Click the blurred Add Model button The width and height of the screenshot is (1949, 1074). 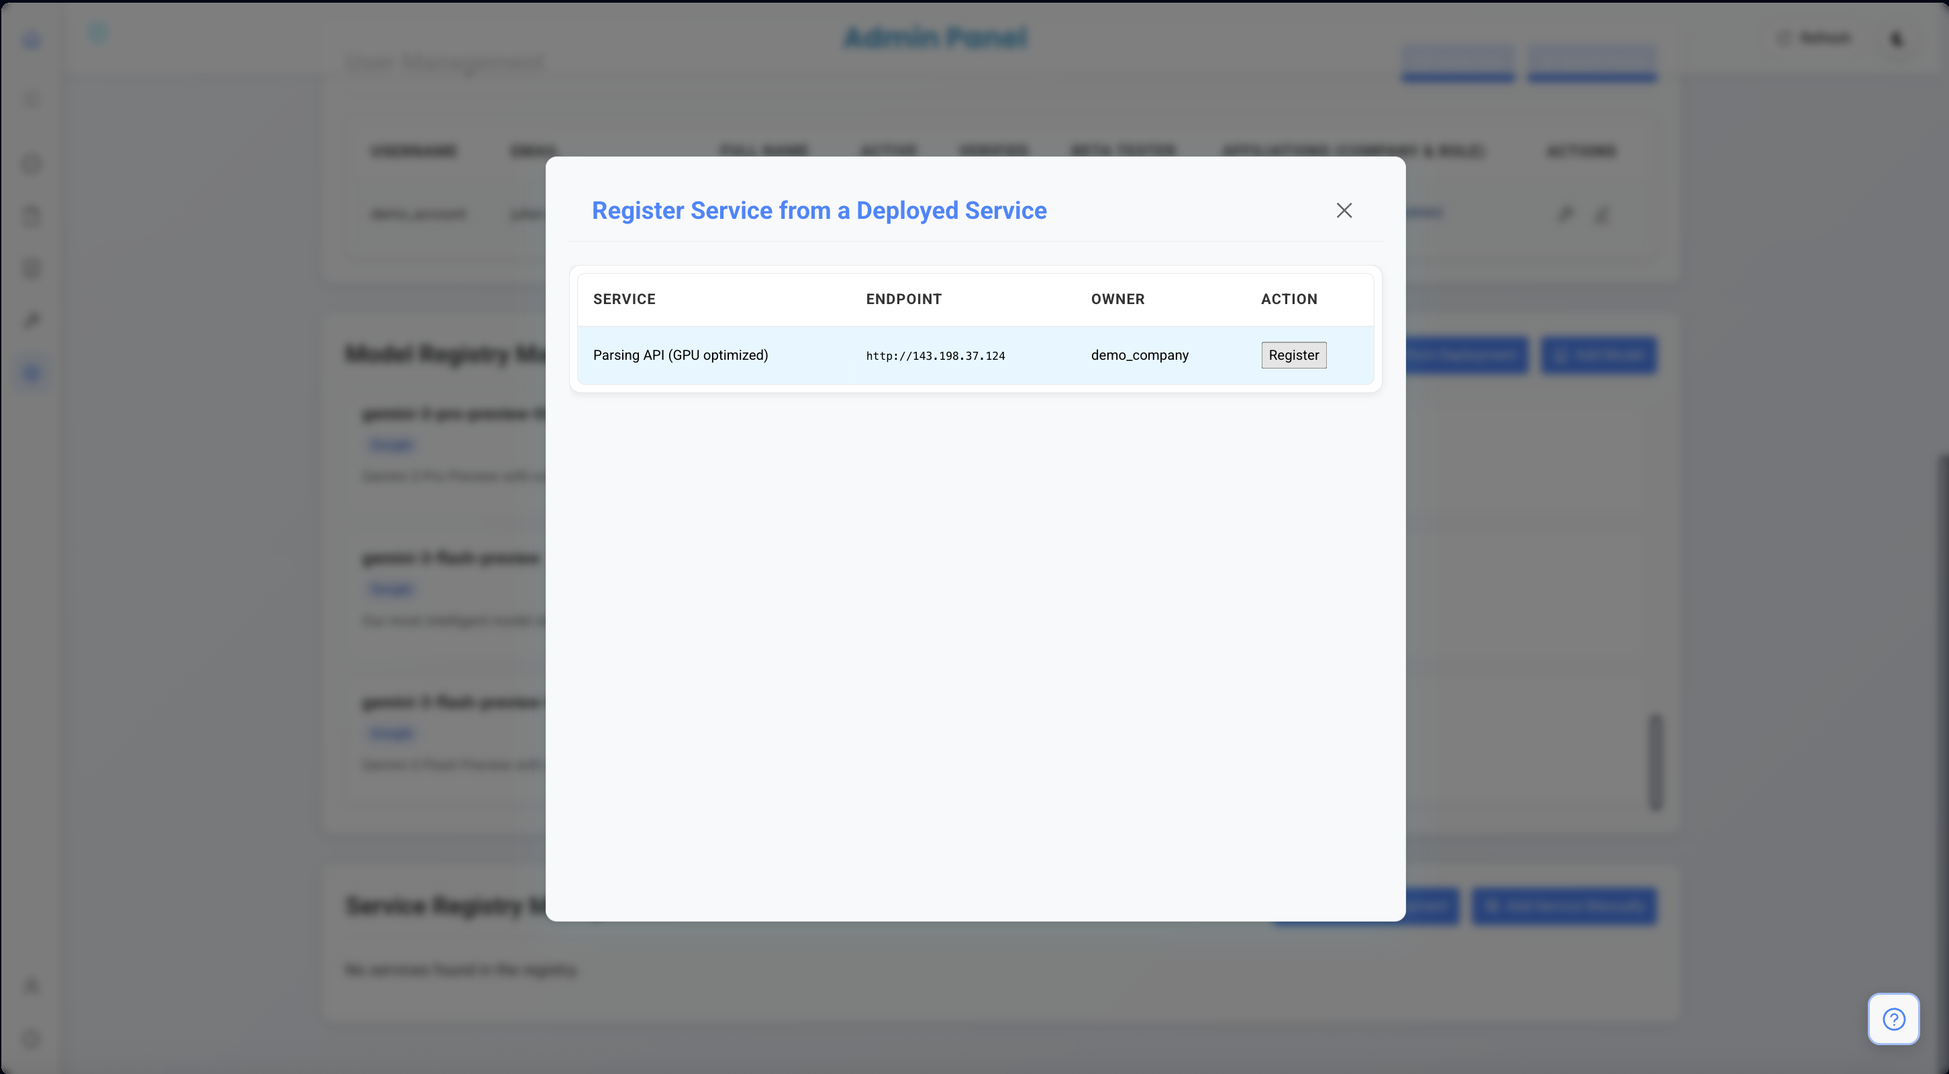[x=1599, y=355]
